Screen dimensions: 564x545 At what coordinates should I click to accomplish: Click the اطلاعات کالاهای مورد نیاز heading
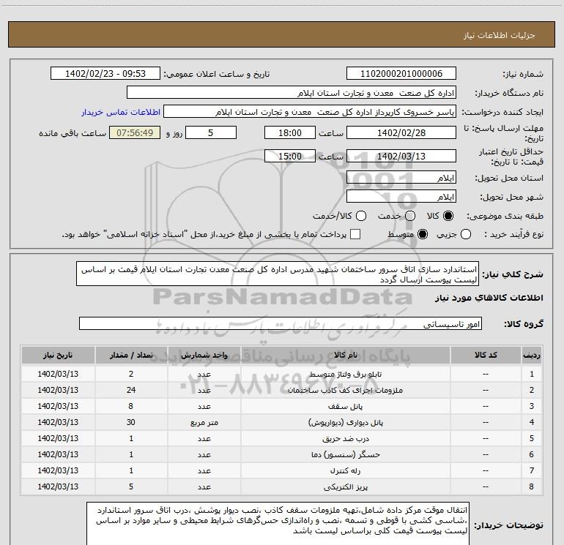pyautogui.click(x=489, y=298)
